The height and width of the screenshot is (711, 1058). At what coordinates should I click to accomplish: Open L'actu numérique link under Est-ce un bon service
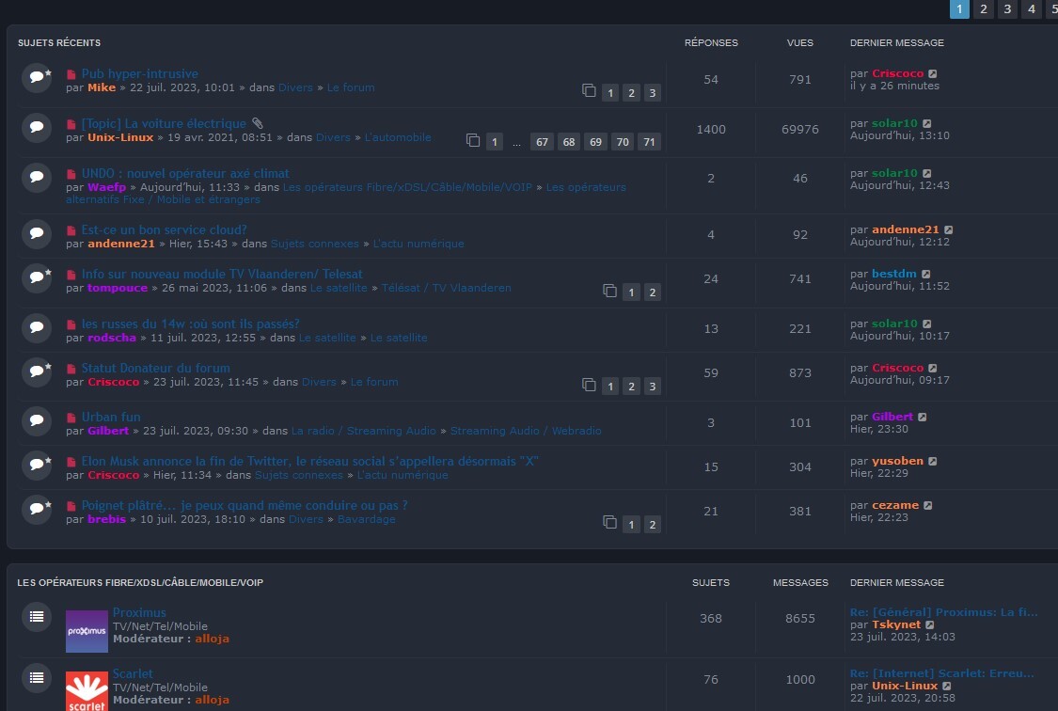click(418, 244)
